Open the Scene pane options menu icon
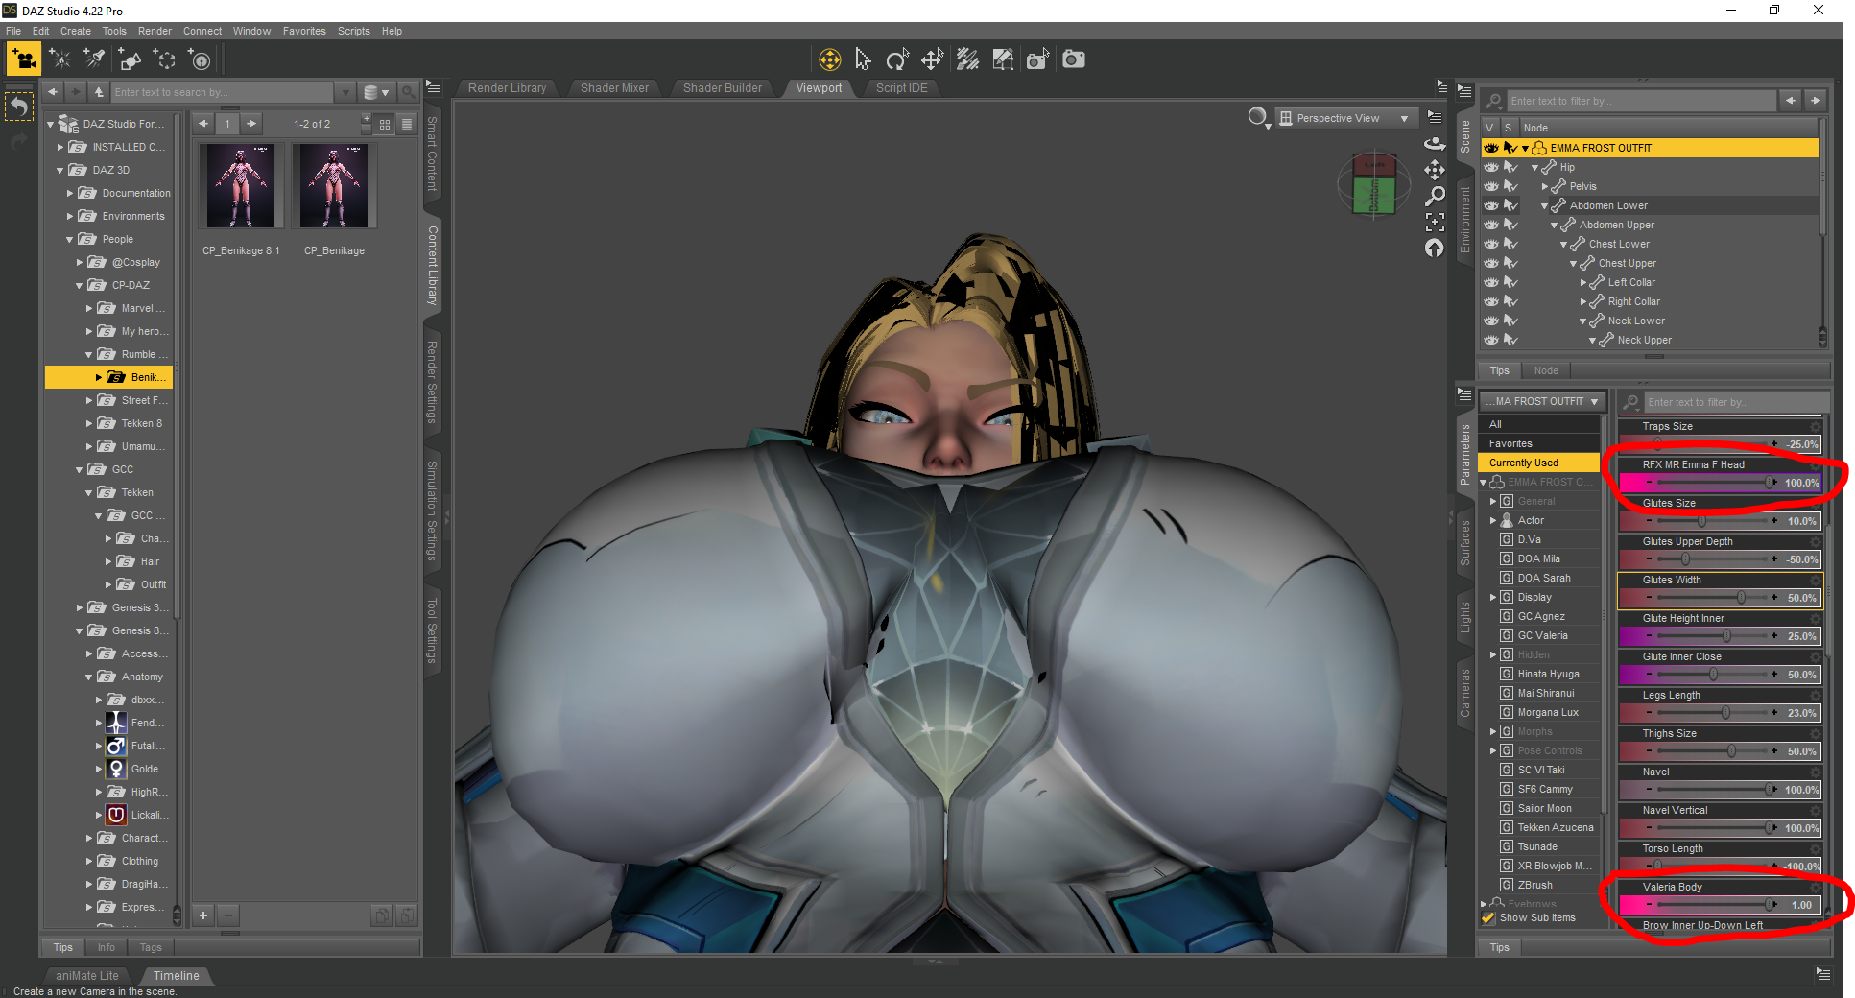 [1464, 92]
